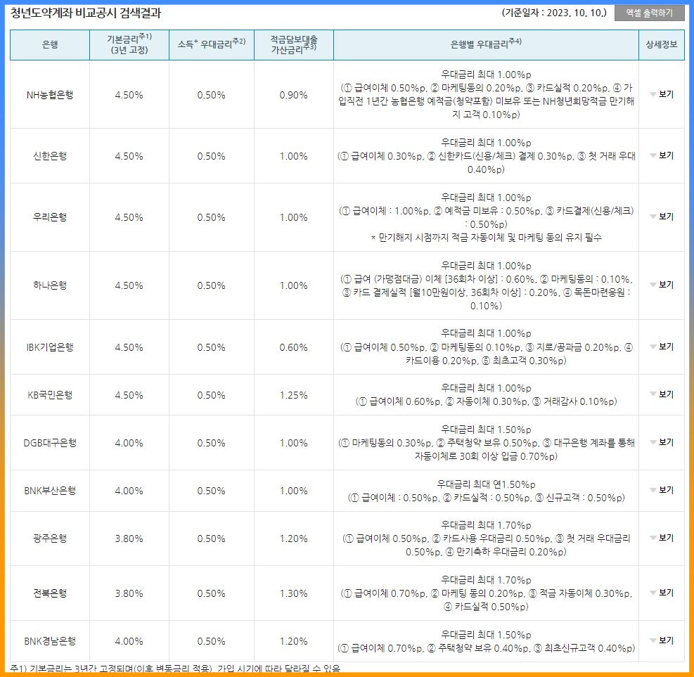The width and height of the screenshot is (694, 677).
Task: Click the 1.20% loan rate for 광주은행
Action: (294, 538)
